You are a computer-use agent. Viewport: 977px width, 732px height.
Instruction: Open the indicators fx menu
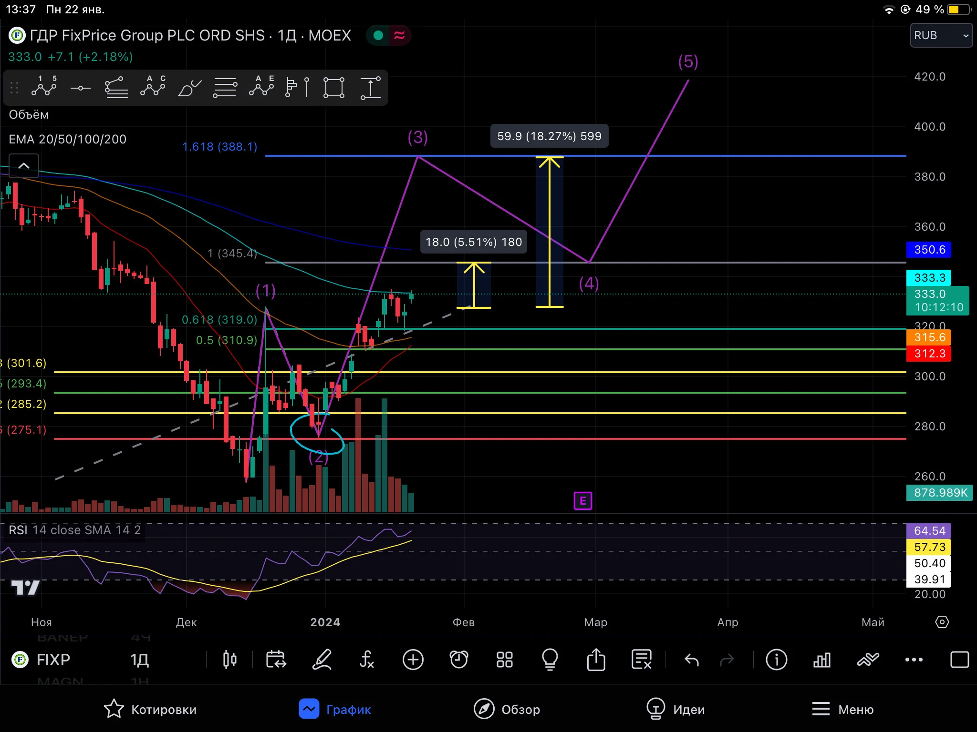tap(367, 660)
